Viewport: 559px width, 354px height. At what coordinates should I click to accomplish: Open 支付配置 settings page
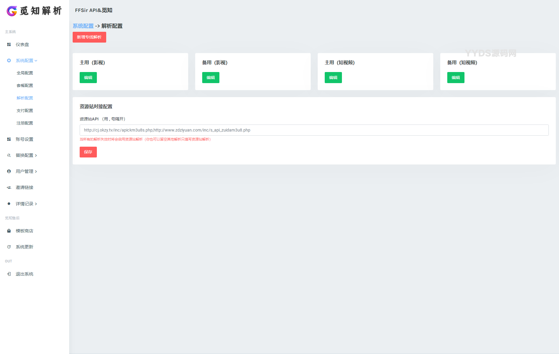coord(25,111)
